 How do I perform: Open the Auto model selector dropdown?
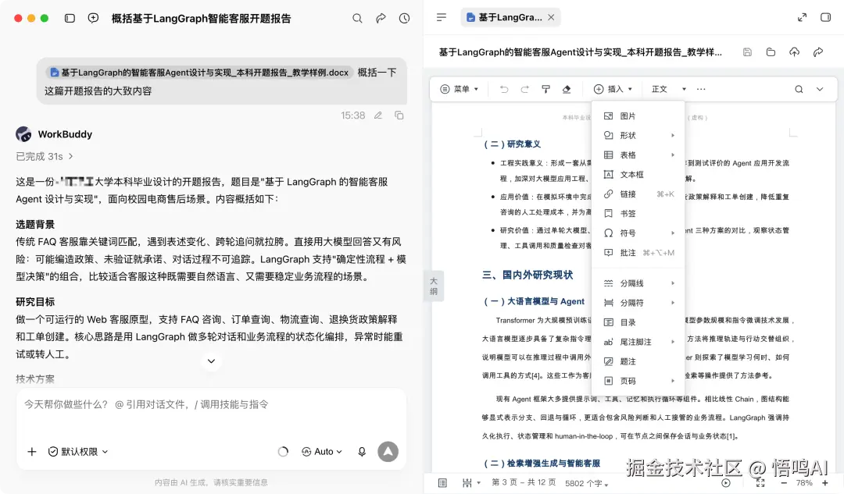click(322, 452)
